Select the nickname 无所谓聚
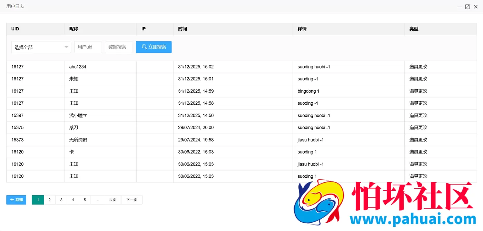Viewport: 483px width, 231px height. (78, 140)
